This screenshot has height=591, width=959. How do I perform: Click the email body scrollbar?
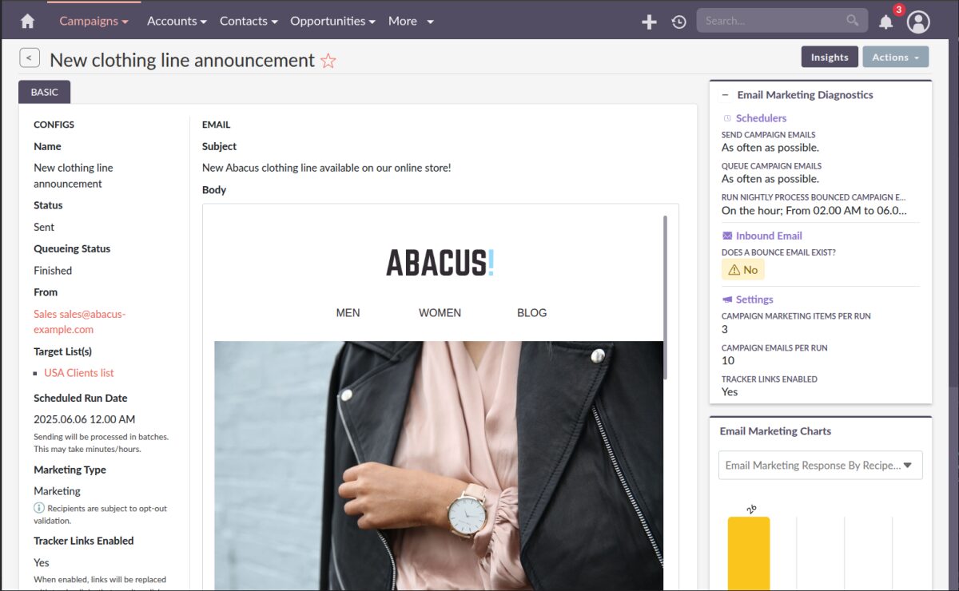[665, 295]
